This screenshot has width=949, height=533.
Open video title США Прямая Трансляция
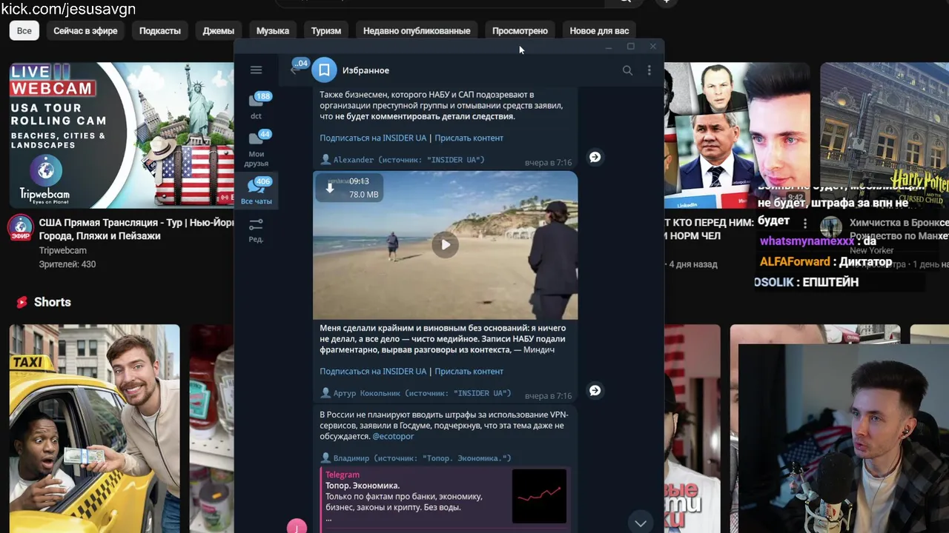click(x=136, y=229)
